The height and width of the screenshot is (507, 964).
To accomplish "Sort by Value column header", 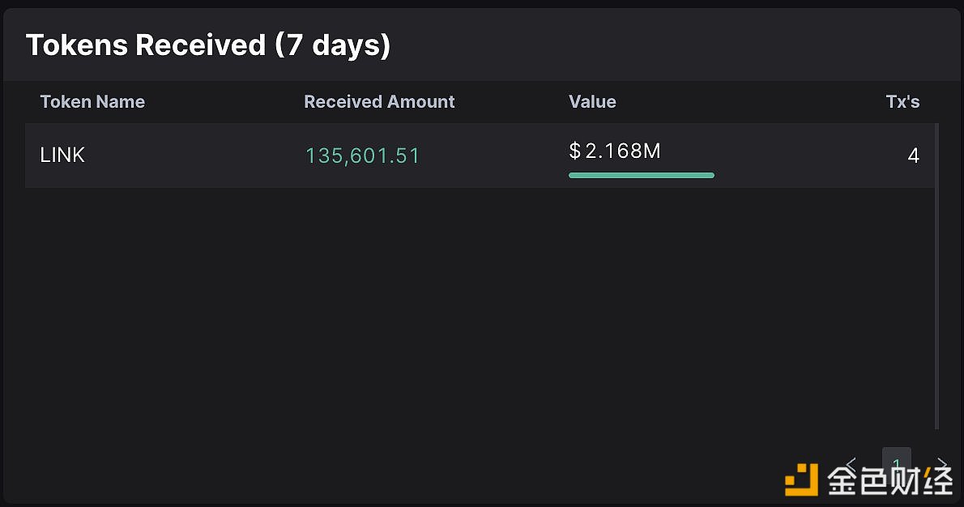I will click(592, 102).
